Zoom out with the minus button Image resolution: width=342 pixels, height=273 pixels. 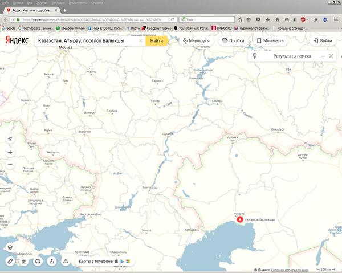point(10,165)
